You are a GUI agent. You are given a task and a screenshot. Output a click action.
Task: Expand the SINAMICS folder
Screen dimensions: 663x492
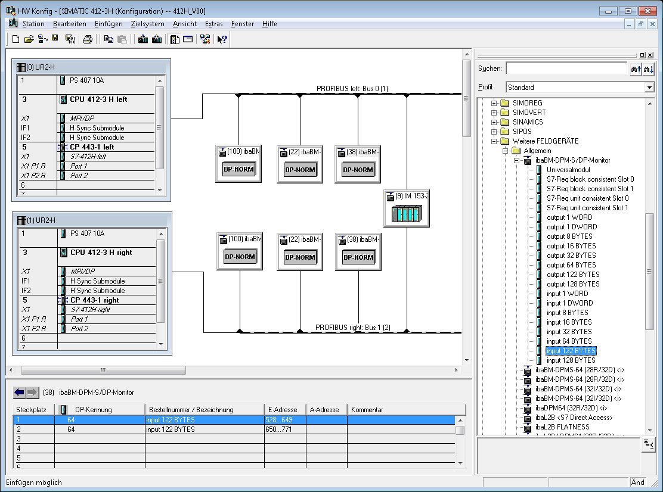point(494,122)
